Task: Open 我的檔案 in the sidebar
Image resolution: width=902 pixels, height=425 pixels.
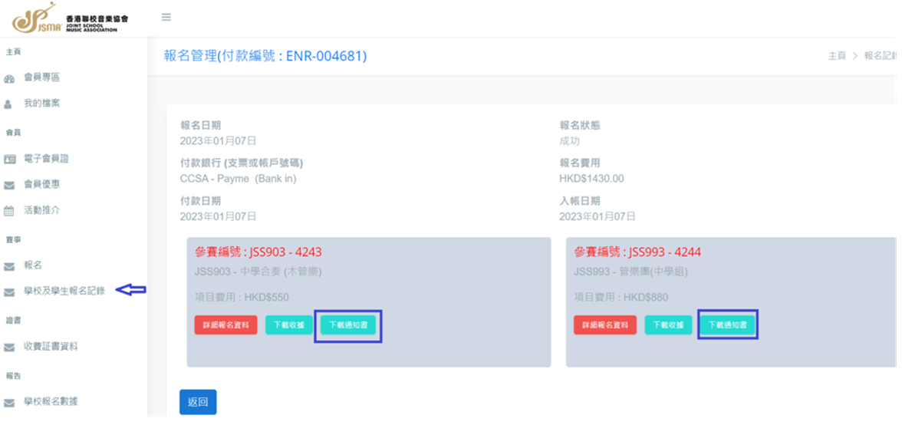Action: tap(41, 104)
